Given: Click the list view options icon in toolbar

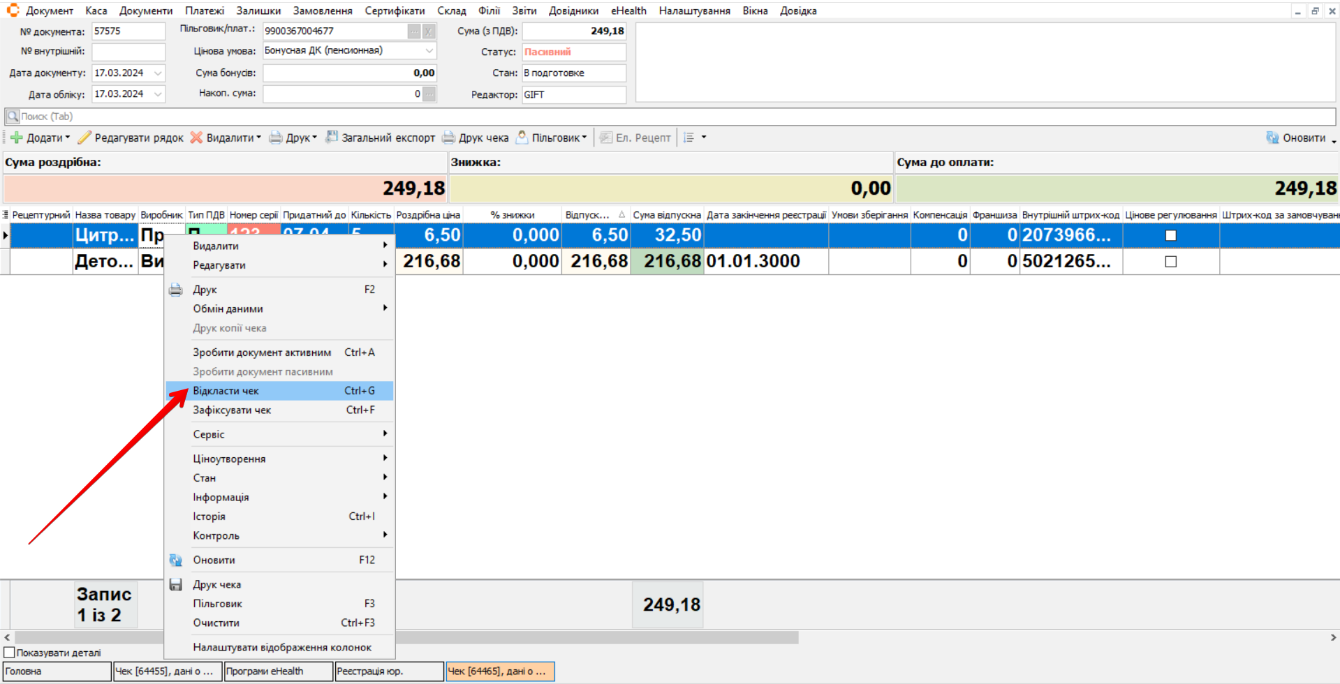Looking at the screenshot, I should click(689, 137).
